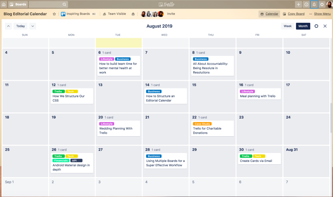This screenshot has height=197, width=333.
Task: Click the Invite button
Action: pyautogui.click(x=171, y=14)
